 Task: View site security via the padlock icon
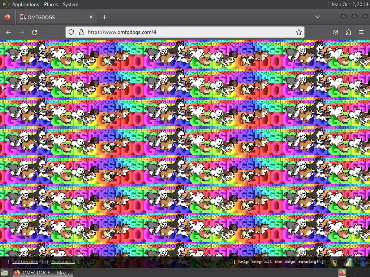pos(81,32)
